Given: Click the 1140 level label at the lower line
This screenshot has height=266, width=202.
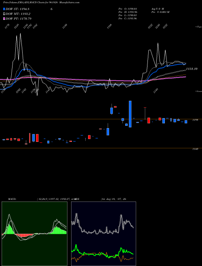Looking at the screenshot, I should [x=195, y=149].
